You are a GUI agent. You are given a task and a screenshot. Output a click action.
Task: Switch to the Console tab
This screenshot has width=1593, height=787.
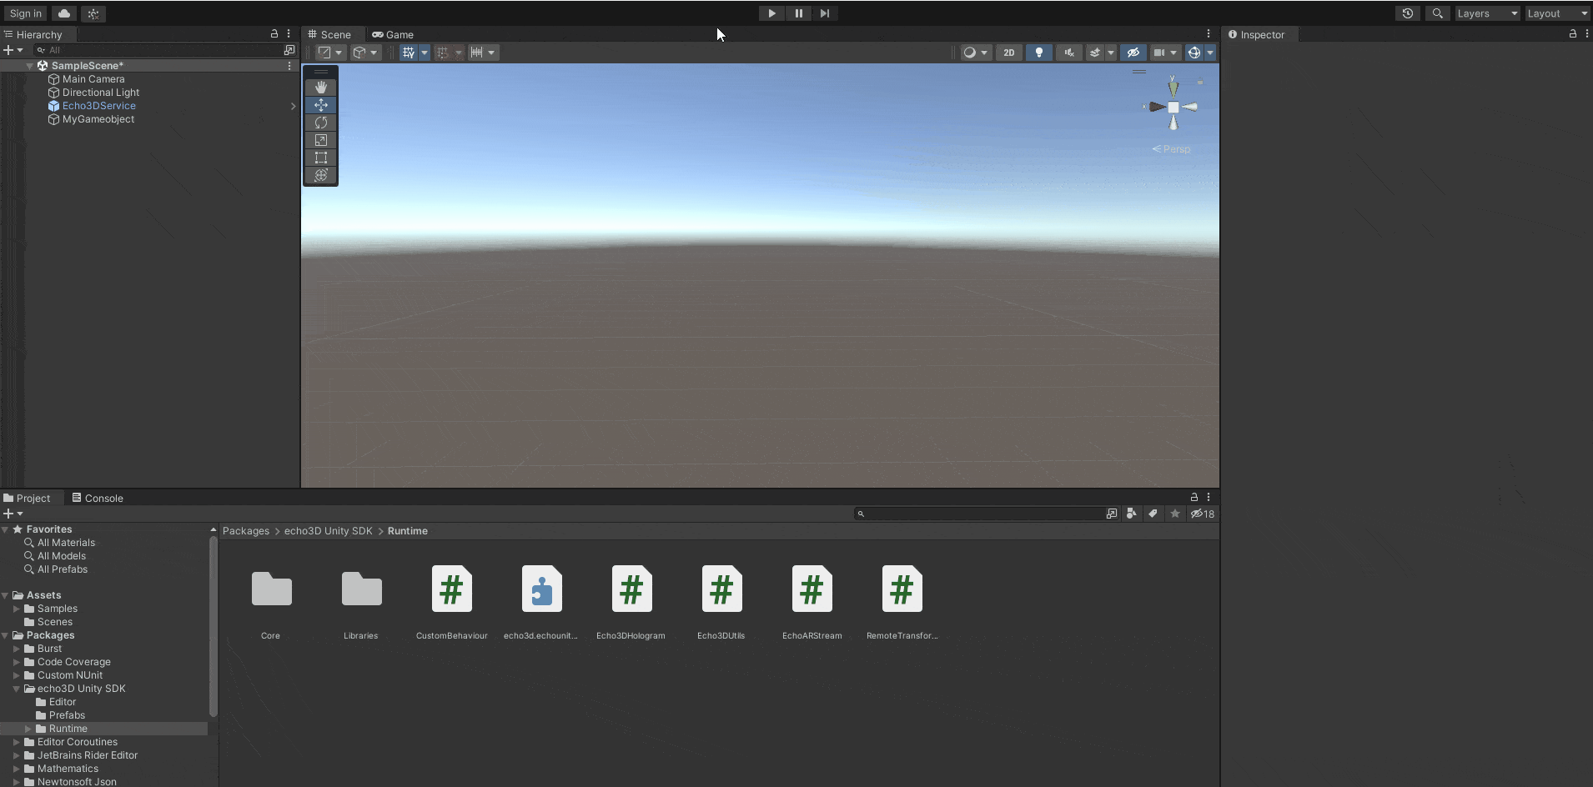coord(98,498)
